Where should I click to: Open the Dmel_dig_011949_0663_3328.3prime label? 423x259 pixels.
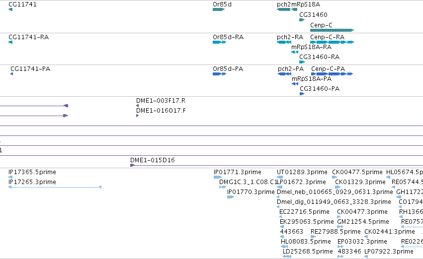tap(334, 202)
